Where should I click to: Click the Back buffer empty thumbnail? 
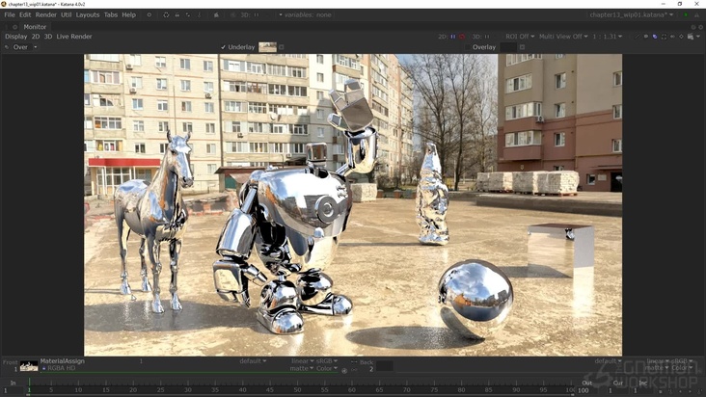point(385,366)
